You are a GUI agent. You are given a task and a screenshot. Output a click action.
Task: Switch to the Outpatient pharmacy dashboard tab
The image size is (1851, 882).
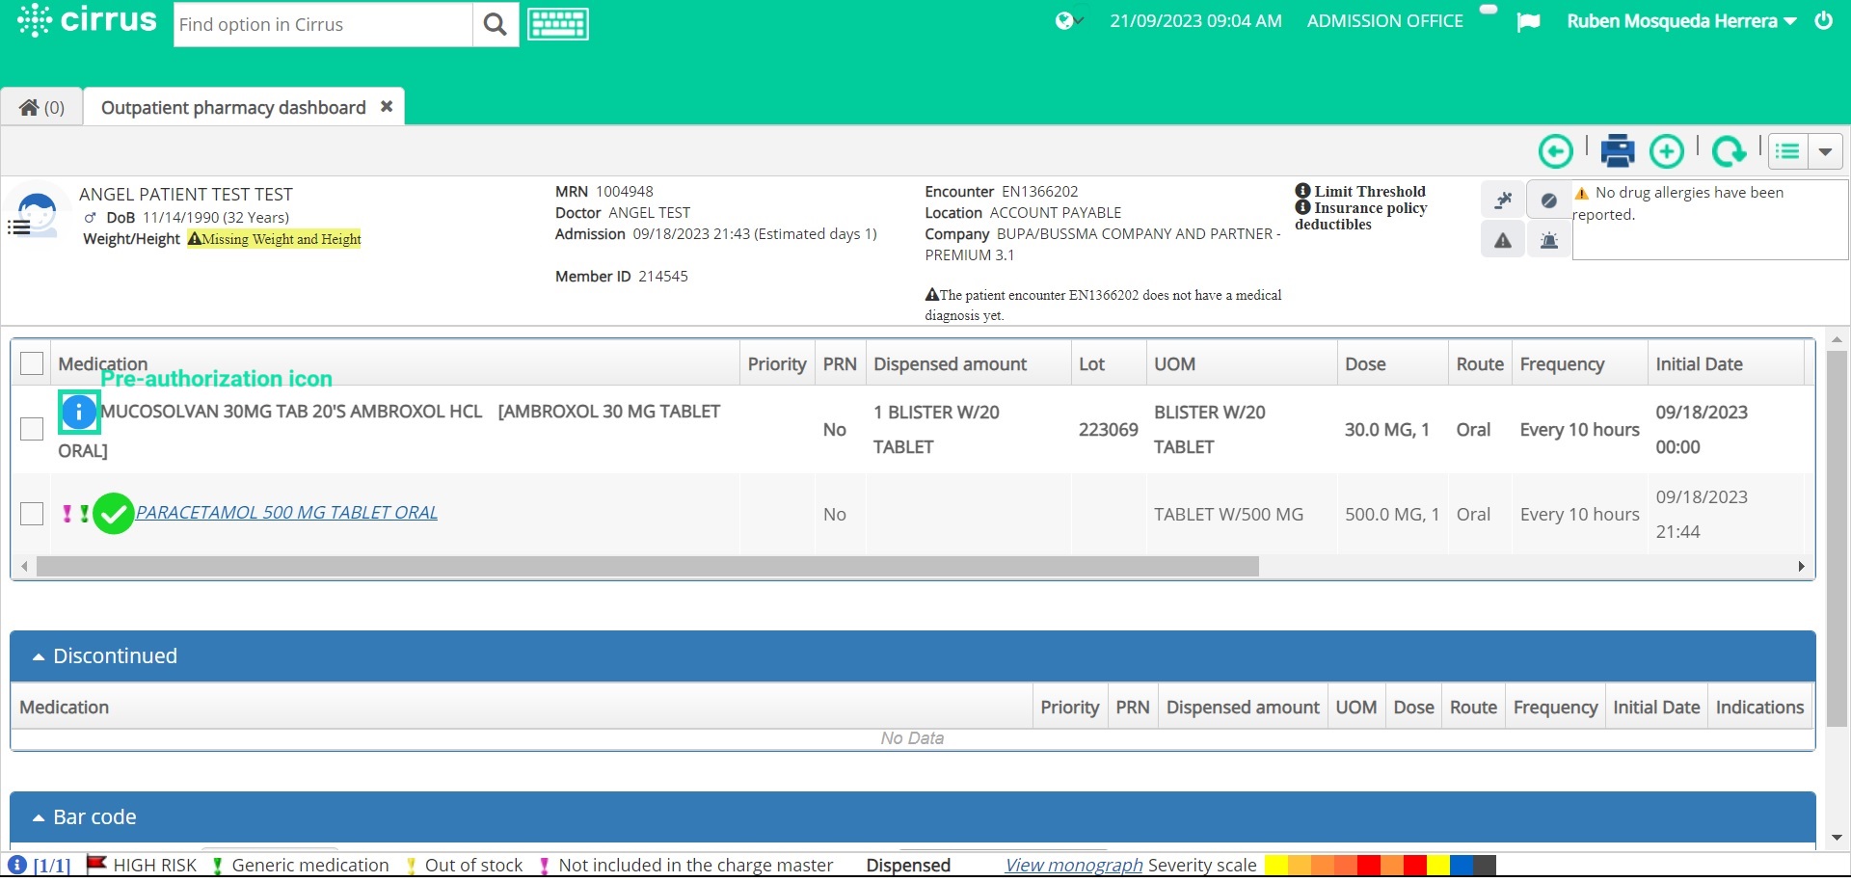coord(233,107)
